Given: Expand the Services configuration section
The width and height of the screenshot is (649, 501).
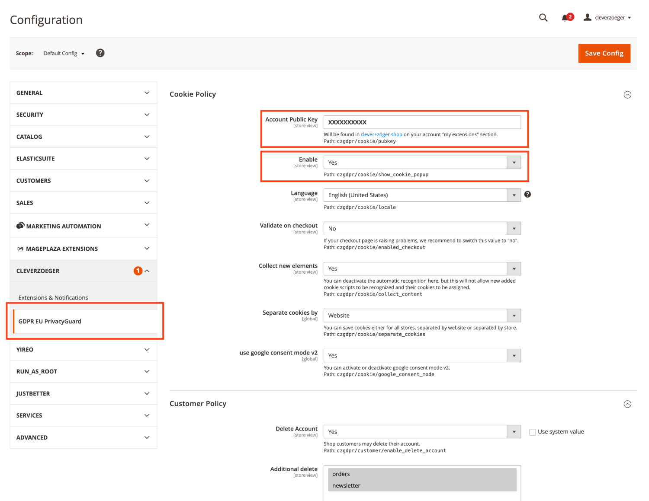Looking at the screenshot, I should click(x=84, y=416).
